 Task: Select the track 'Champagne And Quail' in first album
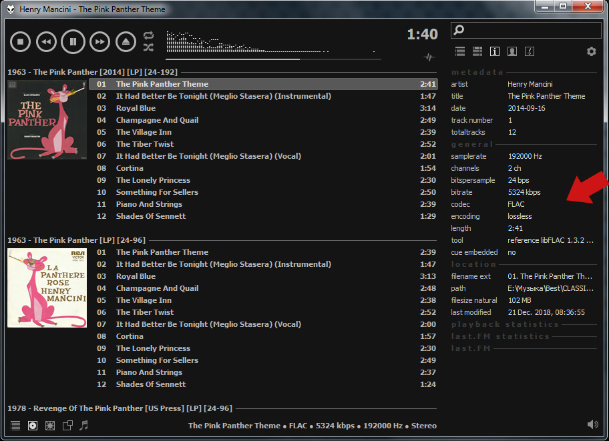pyautogui.click(x=157, y=120)
